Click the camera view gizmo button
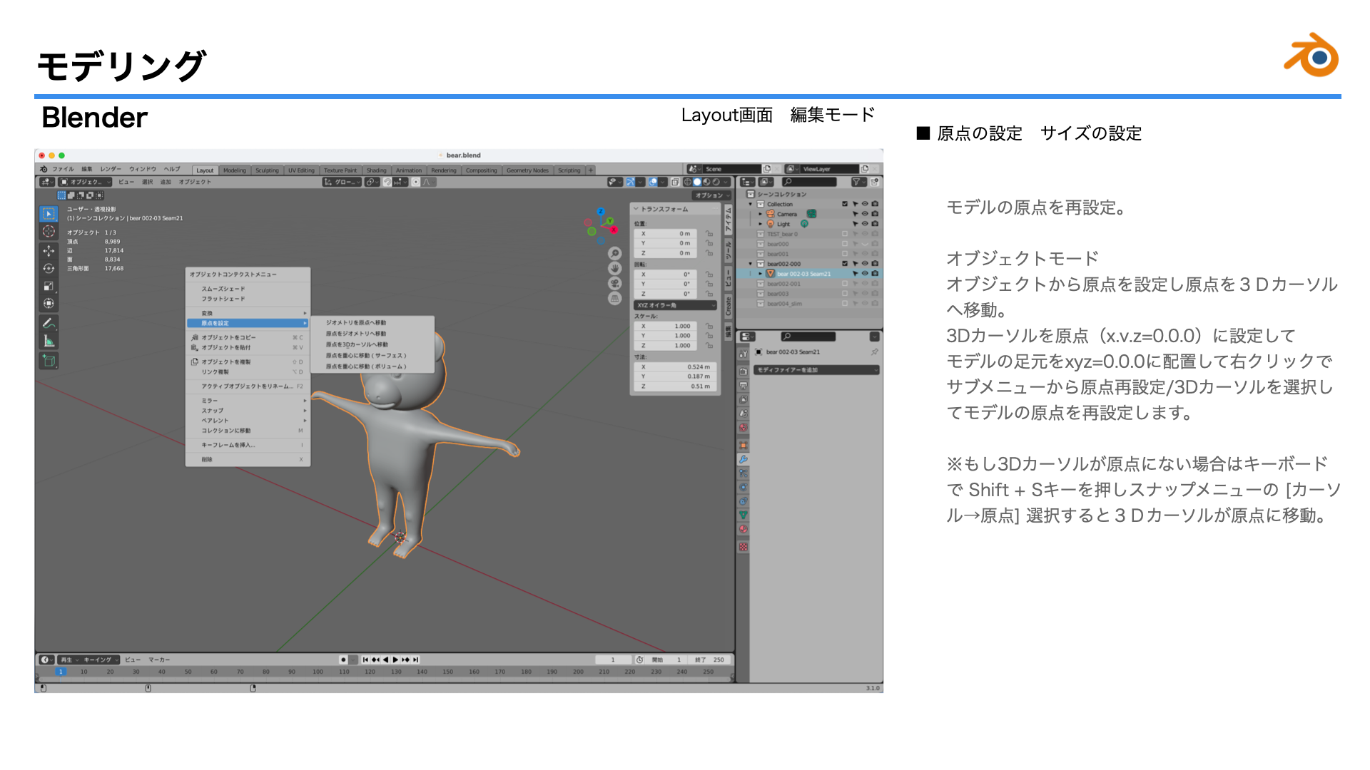The image size is (1370, 770). pos(614,283)
